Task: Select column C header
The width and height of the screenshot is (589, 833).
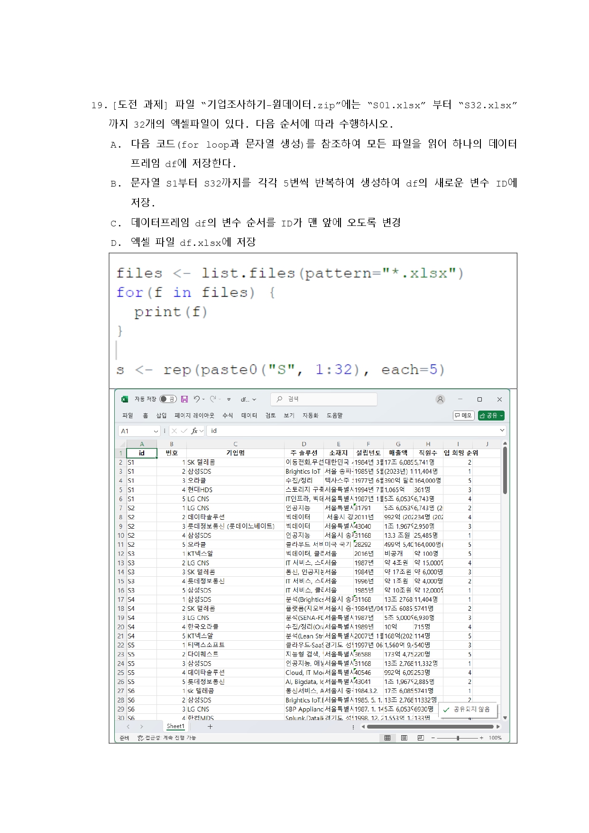Action: (235, 444)
